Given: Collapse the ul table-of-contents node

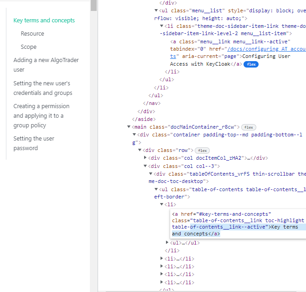Looking at the screenshot, I should tap(156, 189).
